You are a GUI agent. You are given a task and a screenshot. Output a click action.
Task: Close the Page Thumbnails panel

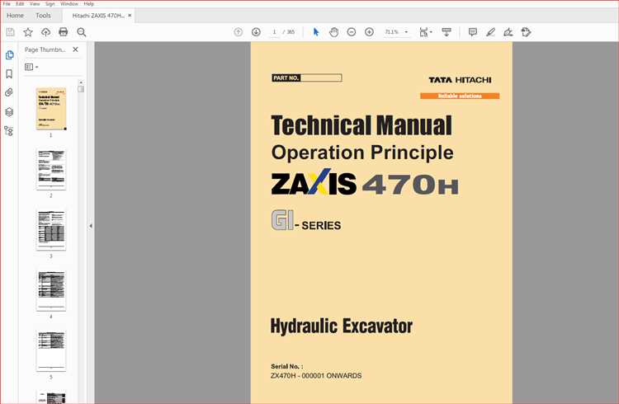pyautogui.click(x=75, y=49)
